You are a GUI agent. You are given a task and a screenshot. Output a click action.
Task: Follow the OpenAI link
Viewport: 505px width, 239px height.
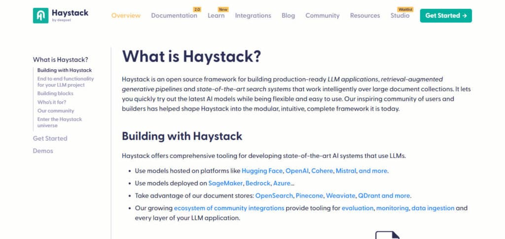click(297, 171)
